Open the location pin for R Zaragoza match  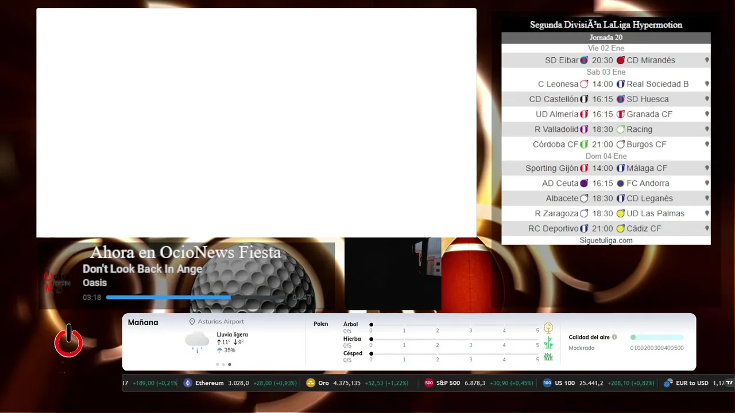tap(707, 213)
